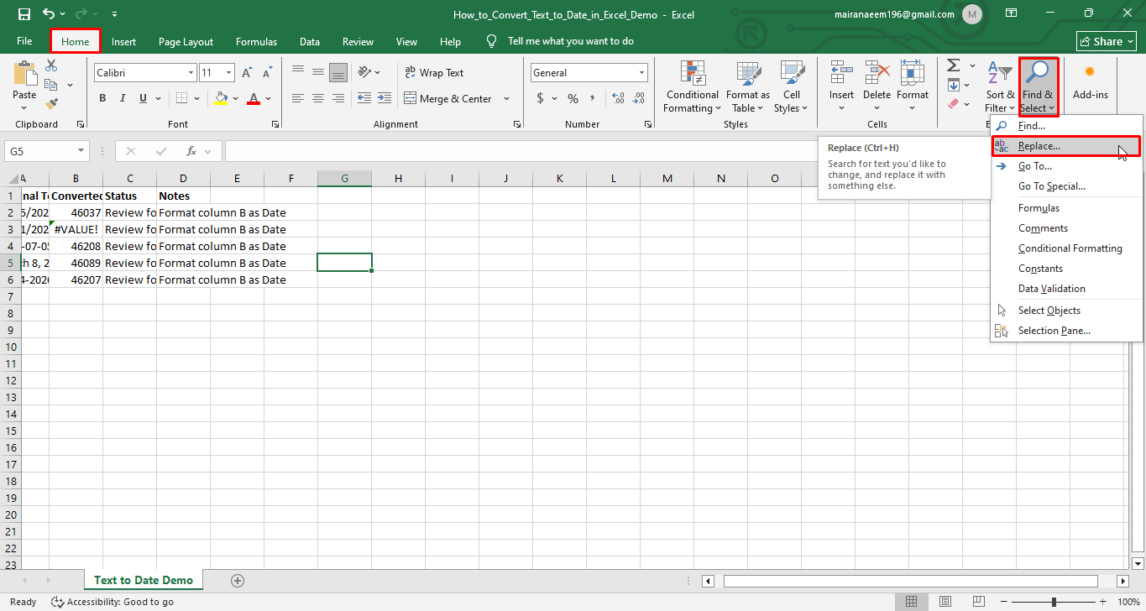Open the File tab
Screen dimensions: 1146x611
pos(24,41)
